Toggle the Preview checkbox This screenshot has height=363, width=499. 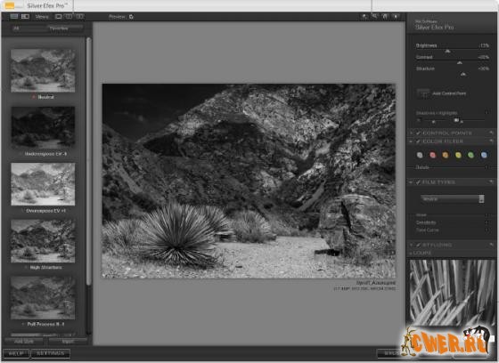click(x=131, y=17)
